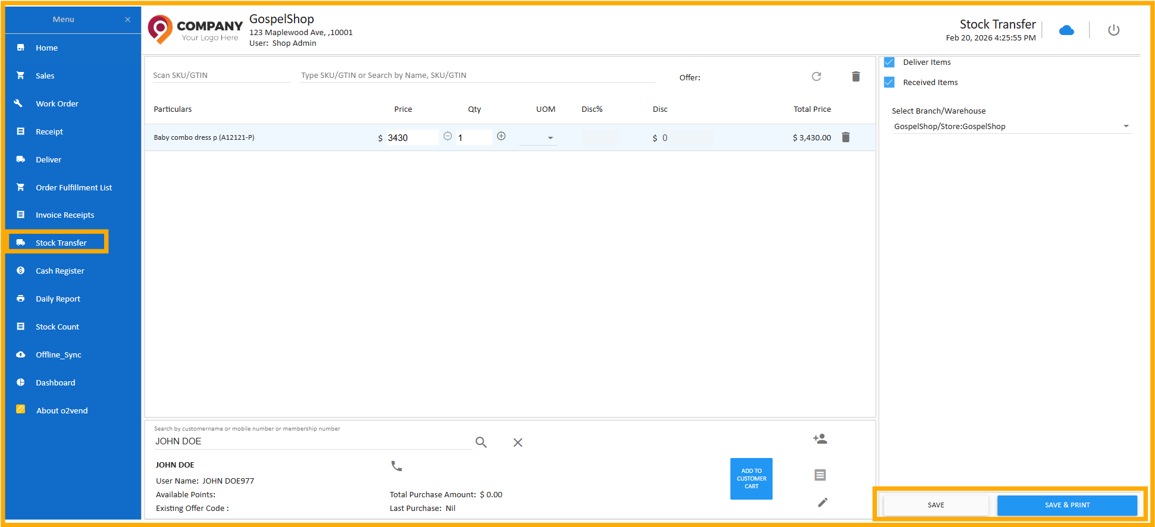Click the Price field showing 3430
This screenshot has height=527, width=1155.
coord(412,137)
